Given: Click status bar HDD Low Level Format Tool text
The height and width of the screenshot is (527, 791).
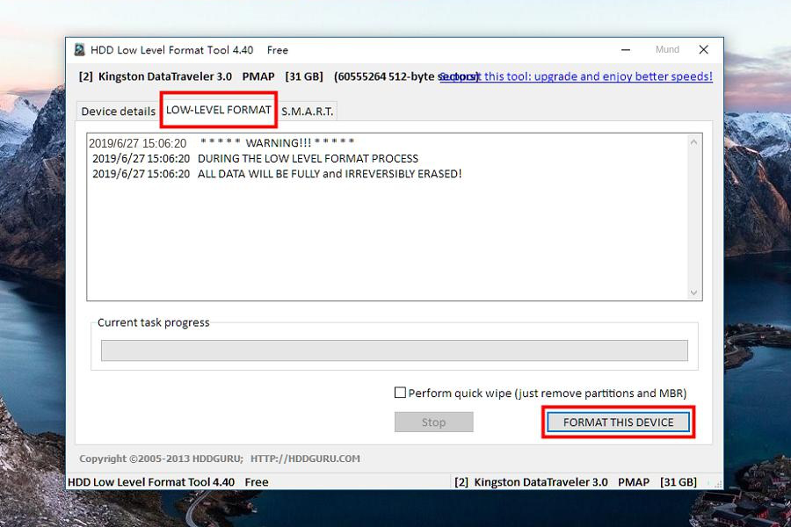Looking at the screenshot, I should pyautogui.click(x=168, y=481).
